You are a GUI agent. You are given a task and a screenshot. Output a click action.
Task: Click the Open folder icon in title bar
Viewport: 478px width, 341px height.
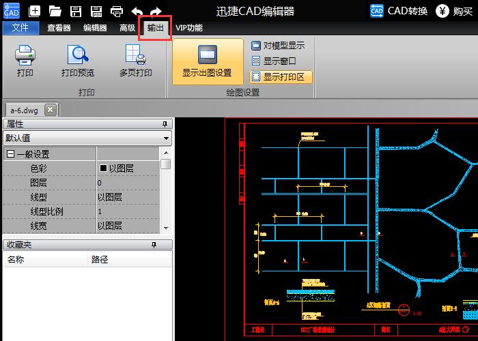coord(55,11)
